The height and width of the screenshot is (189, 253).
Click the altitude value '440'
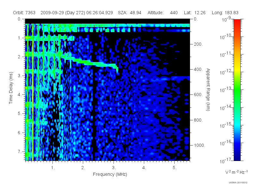click(174, 13)
